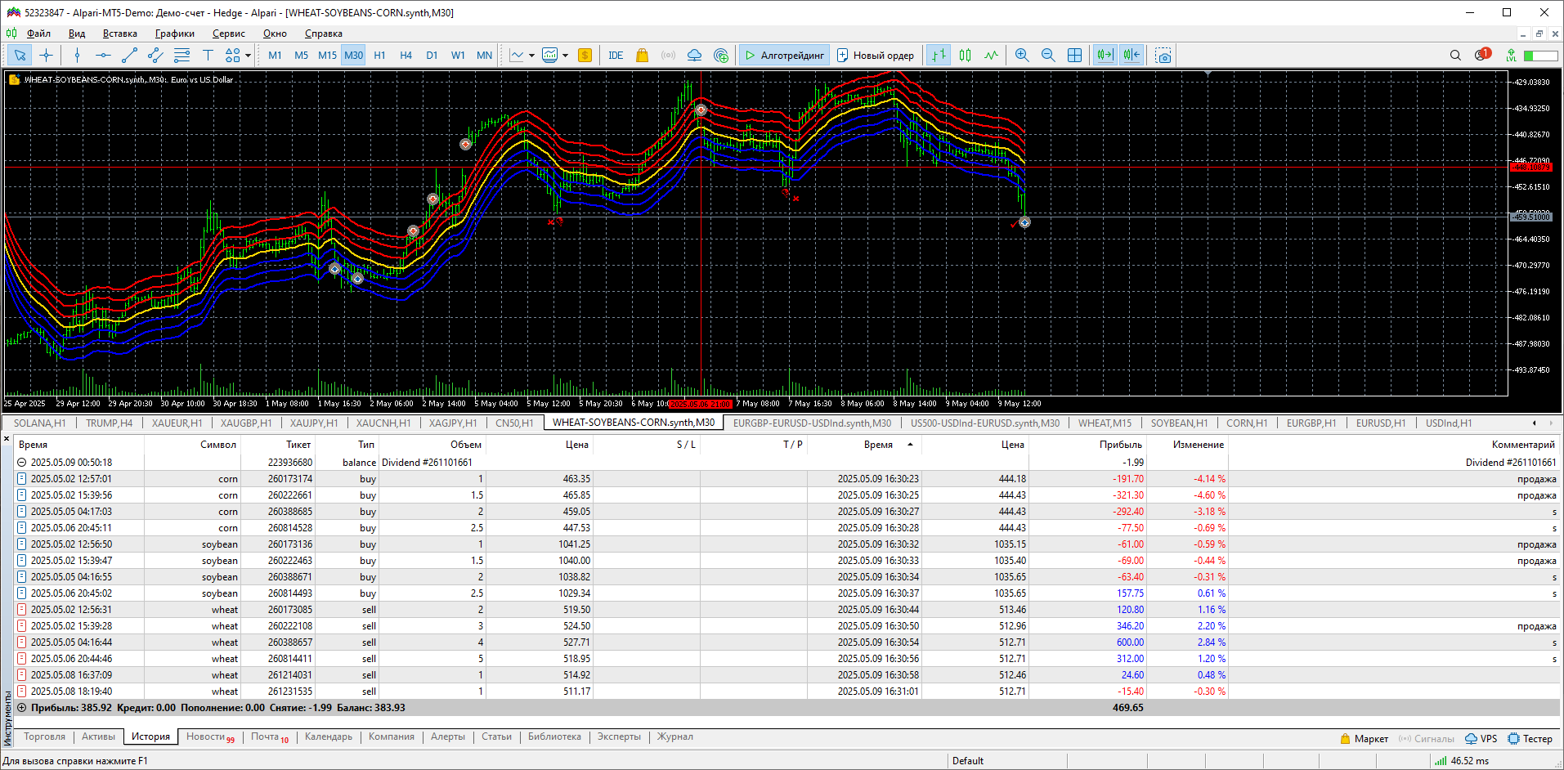Click the green level progress bar

(1540, 56)
